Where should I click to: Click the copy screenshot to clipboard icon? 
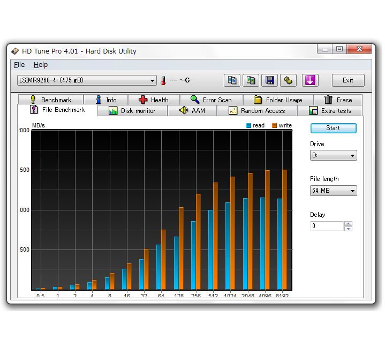(x=251, y=80)
